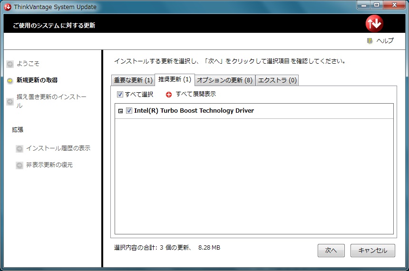The width and height of the screenshot is (409, 271).
Task: Click the arrow icon beside ようこそ
Action: tap(10, 64)
